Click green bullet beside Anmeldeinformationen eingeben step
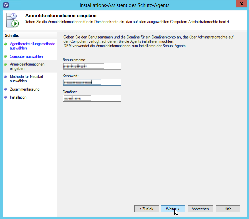Screen dimensions: 249x219 (x=5, y=64)
